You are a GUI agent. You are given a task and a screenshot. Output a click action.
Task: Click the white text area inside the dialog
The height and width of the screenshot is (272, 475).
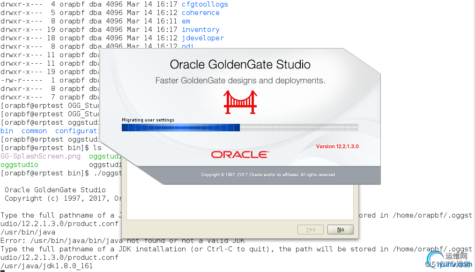[x=240, y=202]
